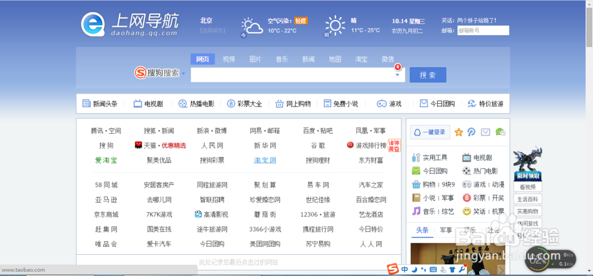Open the 腾讯·空间 link
Screen dimensions: 593x276
106,131
